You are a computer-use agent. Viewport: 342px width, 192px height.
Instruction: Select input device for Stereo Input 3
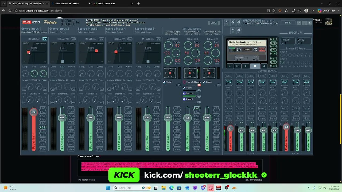pyautogui.click(x=86, y=32)
